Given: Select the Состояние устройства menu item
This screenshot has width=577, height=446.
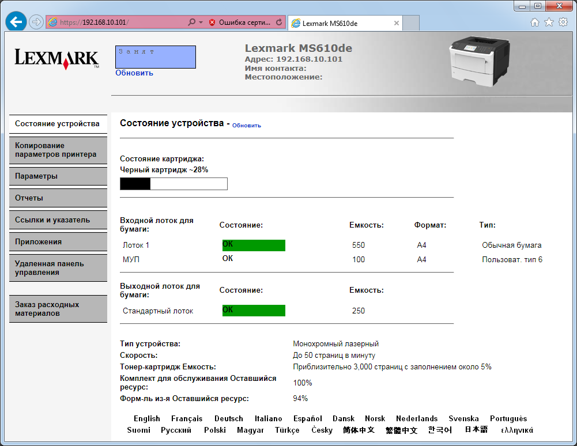Looking at the screenshot, I should (58, 124).
